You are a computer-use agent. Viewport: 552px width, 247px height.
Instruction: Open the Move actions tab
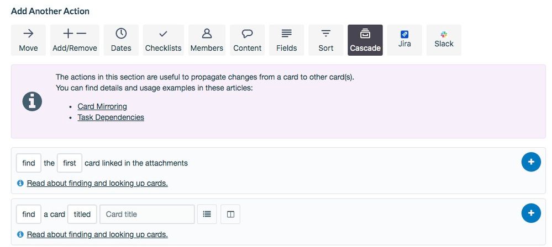pyautogui.click(x=28, y=40)
